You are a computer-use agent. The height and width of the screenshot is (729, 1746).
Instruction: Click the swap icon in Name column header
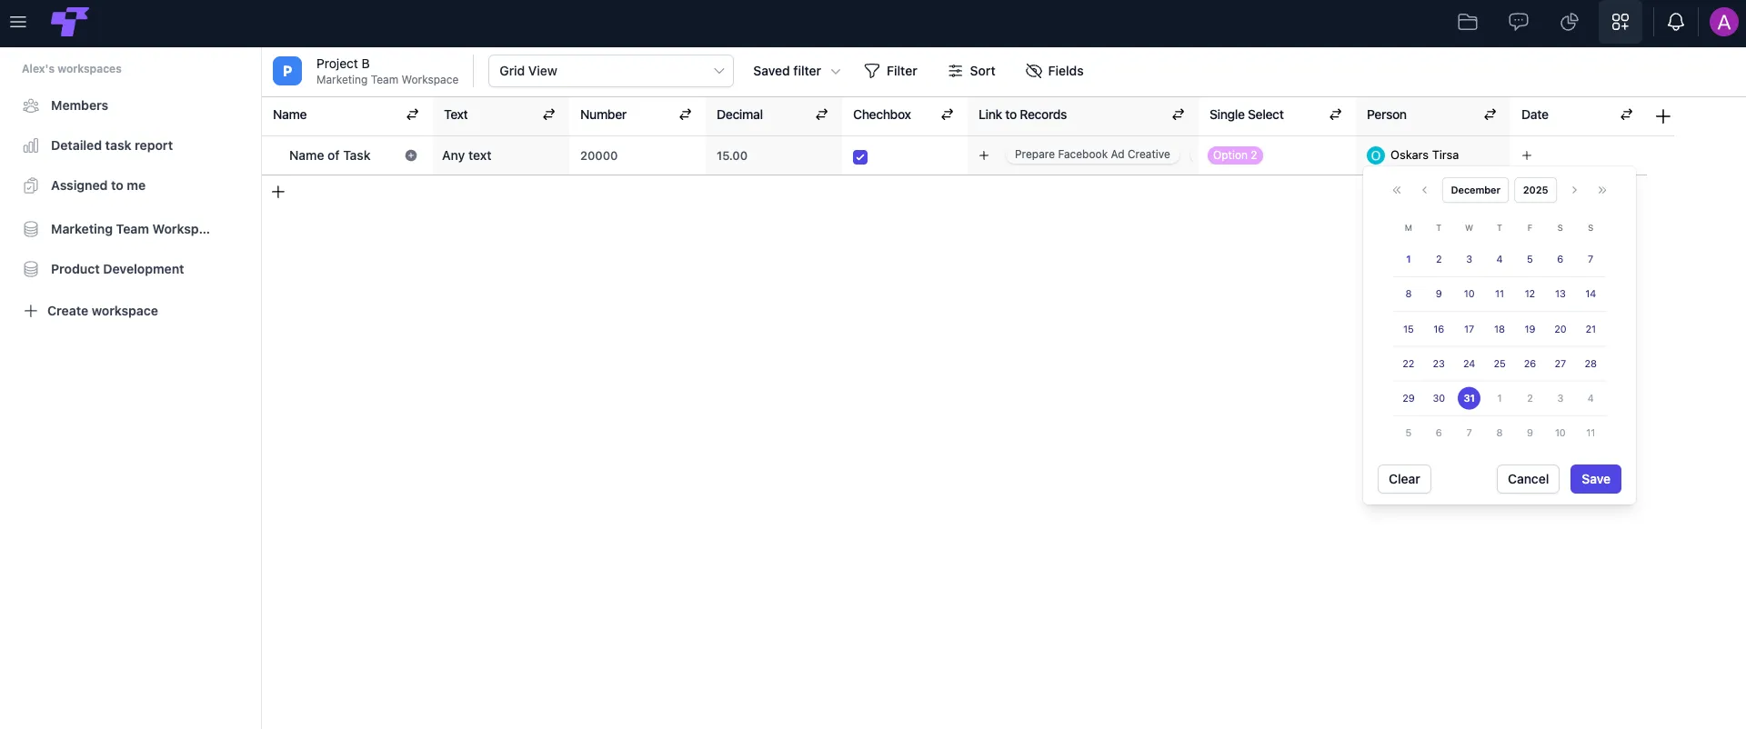[413, 115]
